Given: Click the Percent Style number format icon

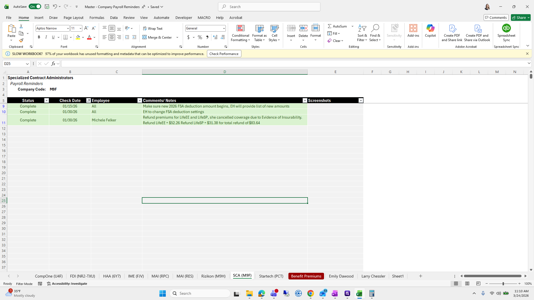Looking at the screenshot, I should (x=200, y=37).
